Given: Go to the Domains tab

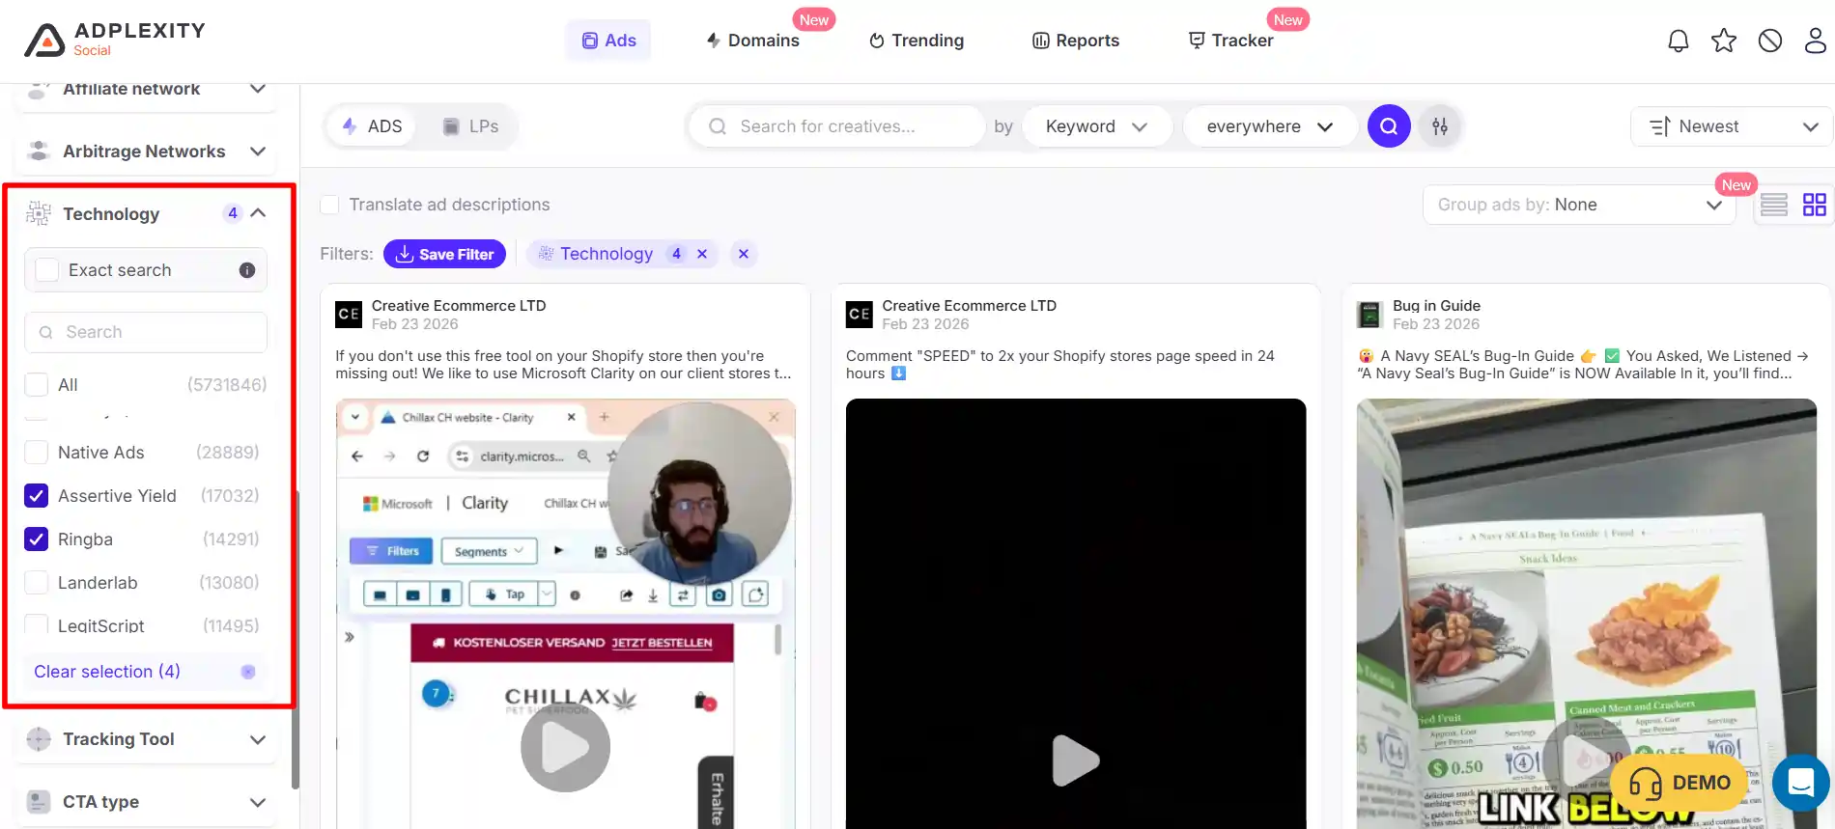Looking at the screenshot, I should [x=752, y=41].
